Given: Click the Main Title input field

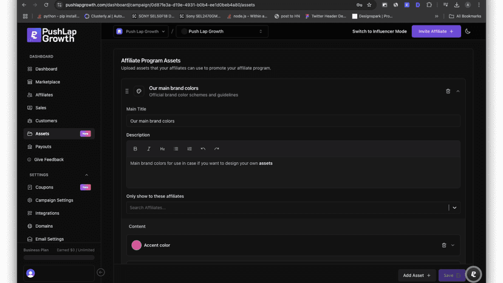Looking at the screenshot, I should [x=293, y=121].
